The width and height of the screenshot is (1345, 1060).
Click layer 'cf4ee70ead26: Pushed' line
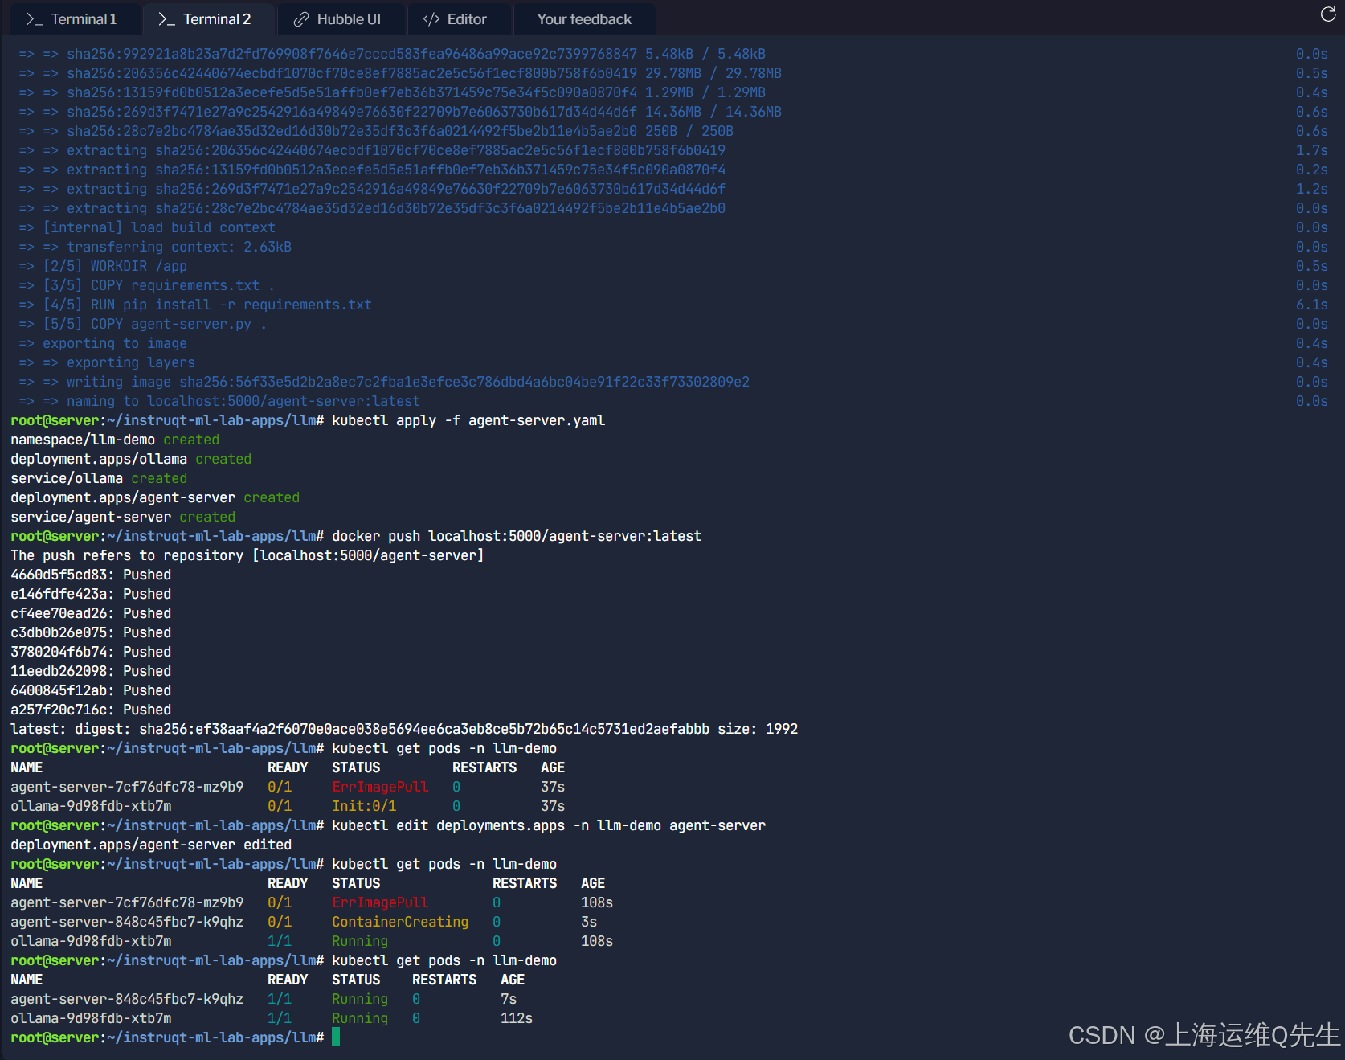(91, 613)
